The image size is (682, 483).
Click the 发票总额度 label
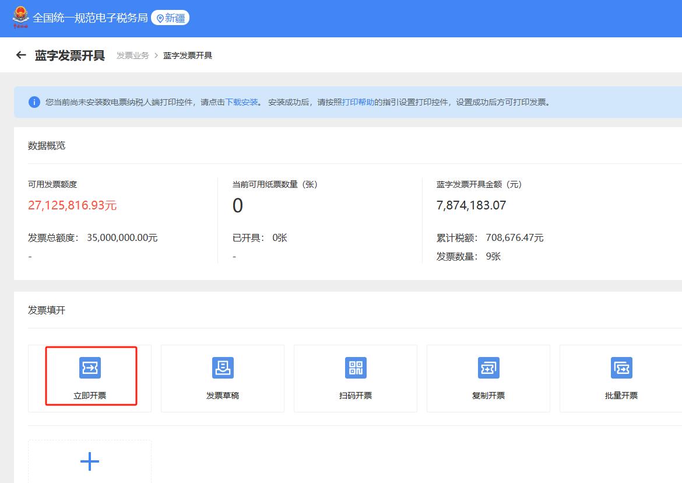52,237
